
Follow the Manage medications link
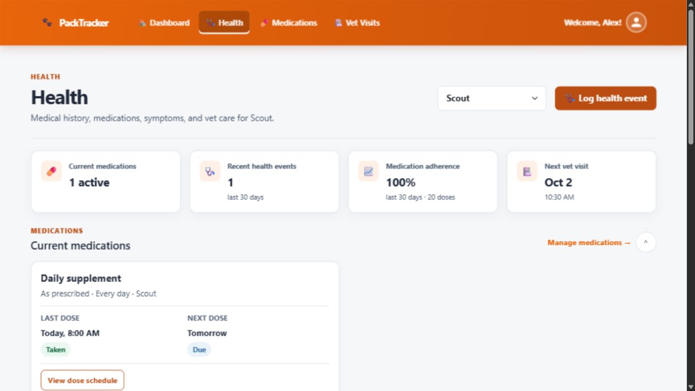(589, 243)
